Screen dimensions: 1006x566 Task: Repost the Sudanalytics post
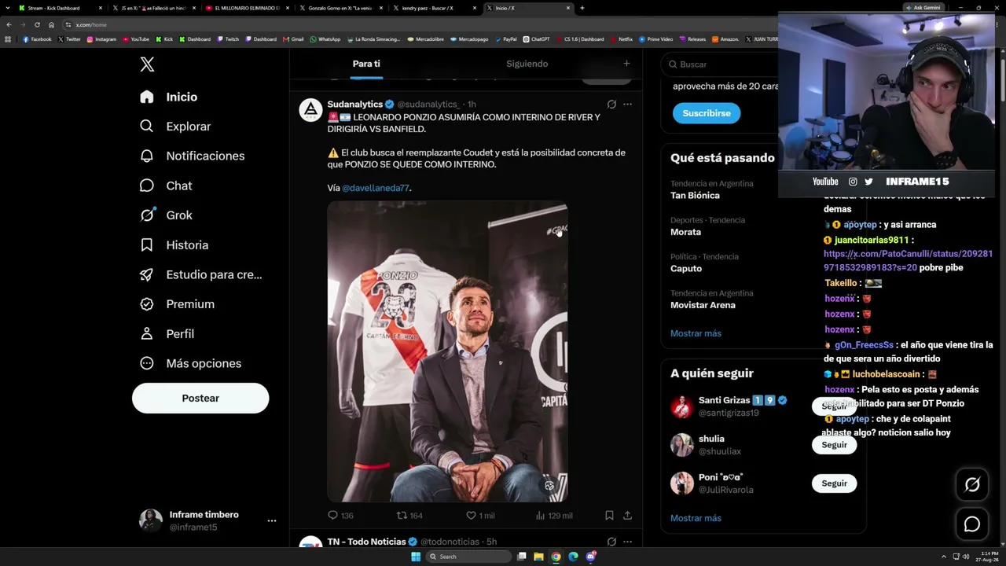(x=409, y=516)
